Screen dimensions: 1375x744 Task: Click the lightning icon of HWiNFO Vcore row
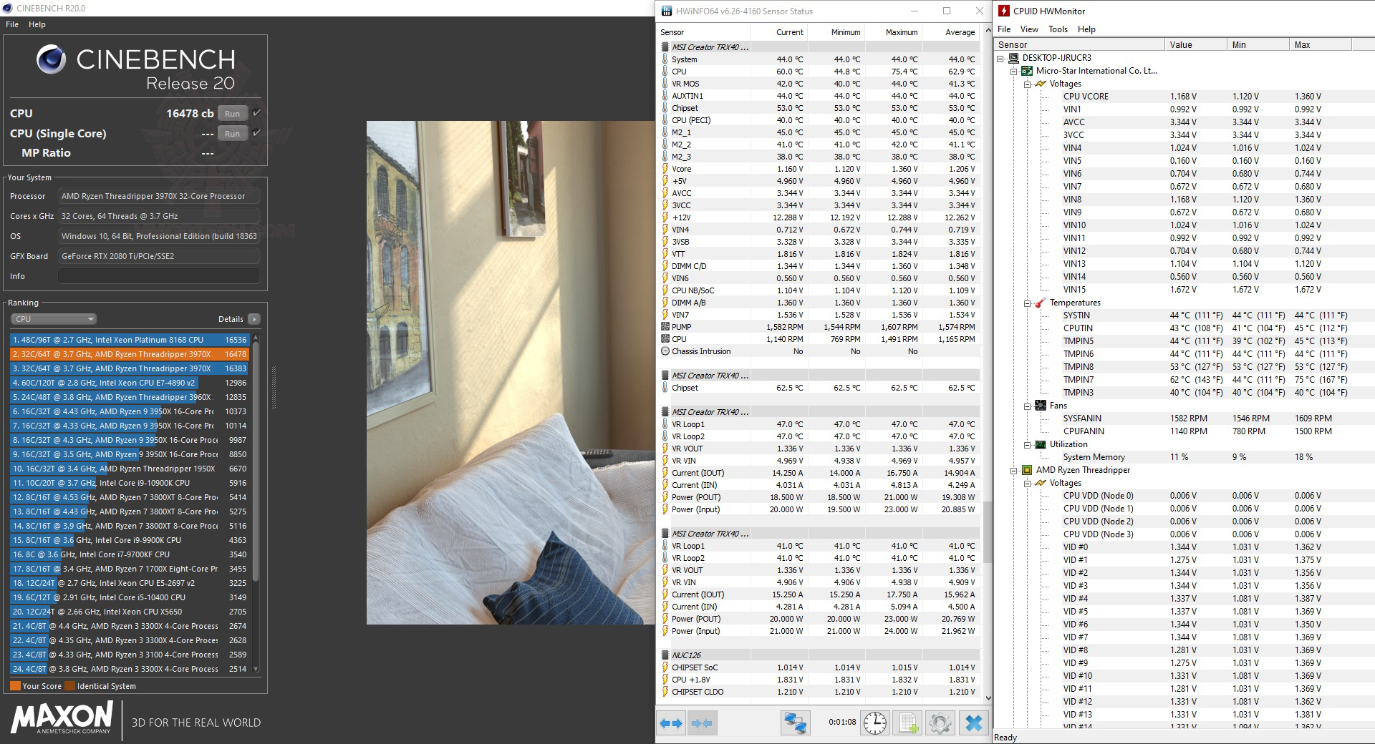(x=665, y=169)
